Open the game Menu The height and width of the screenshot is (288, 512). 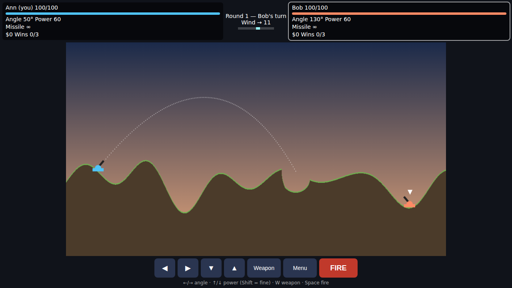[300, 268]
